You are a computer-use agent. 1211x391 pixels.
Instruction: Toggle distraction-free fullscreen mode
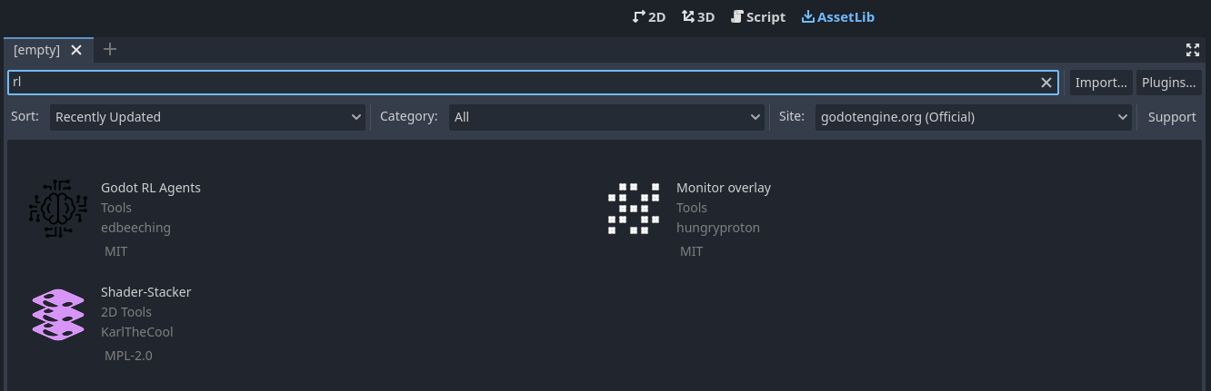[1193, 50]
